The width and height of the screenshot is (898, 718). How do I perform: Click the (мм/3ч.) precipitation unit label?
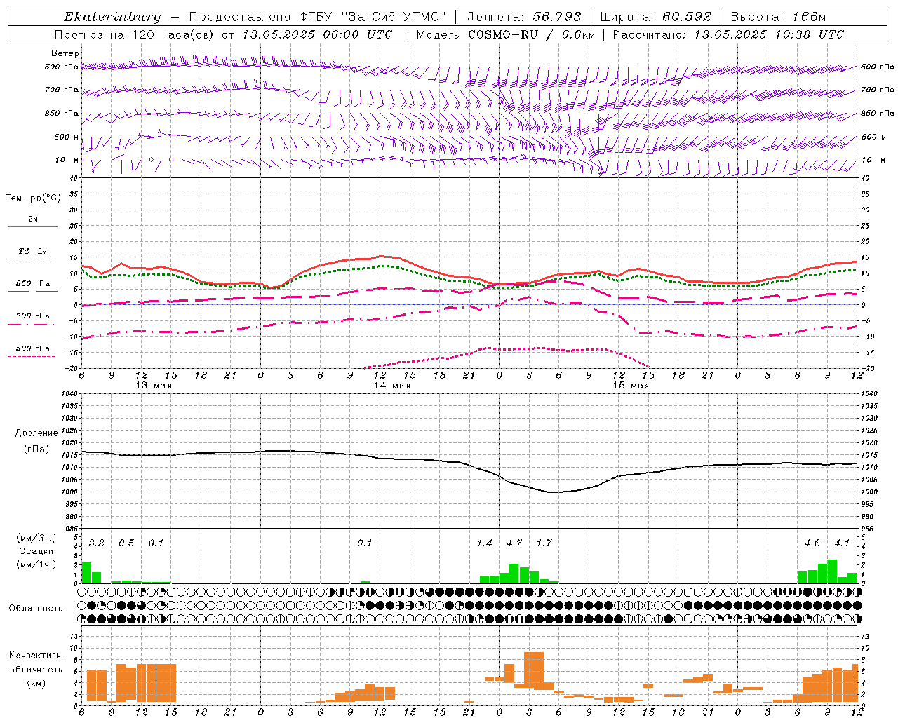(x=36, y=538)
